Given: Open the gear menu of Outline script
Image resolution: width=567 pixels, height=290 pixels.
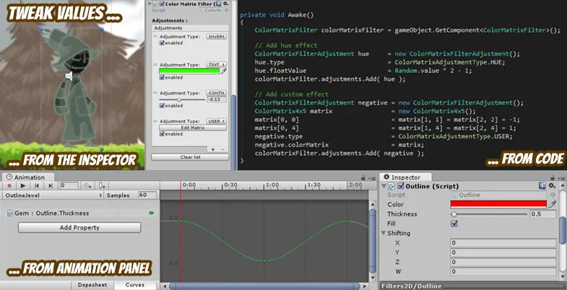Looking at the screenshot, I should (552, 186).
